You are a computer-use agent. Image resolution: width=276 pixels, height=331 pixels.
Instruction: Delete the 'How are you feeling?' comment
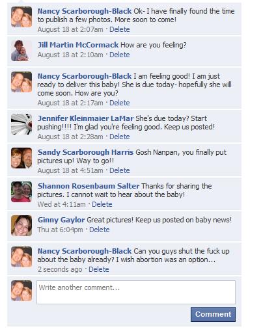click(120, 55)
